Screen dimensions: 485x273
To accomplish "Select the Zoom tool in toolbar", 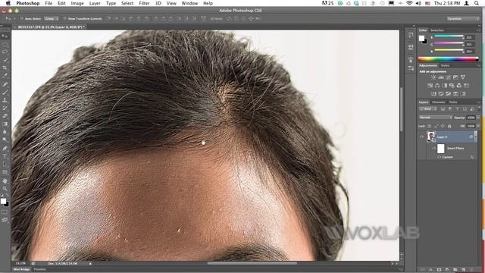I will tap(5, 189).
